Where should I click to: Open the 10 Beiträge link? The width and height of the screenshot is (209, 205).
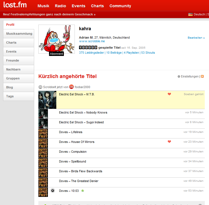114,53
